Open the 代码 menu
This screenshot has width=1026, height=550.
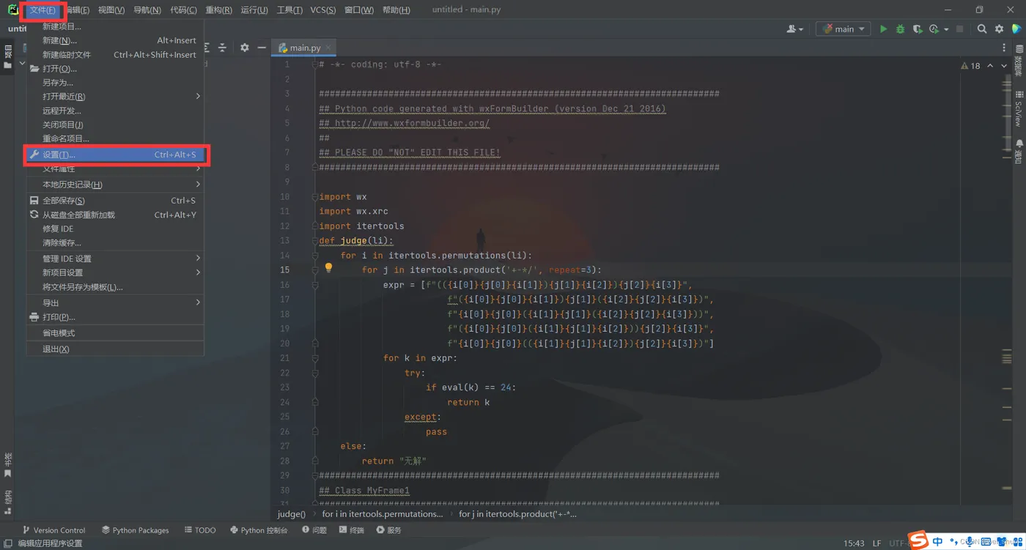click(x=183, y=10)
